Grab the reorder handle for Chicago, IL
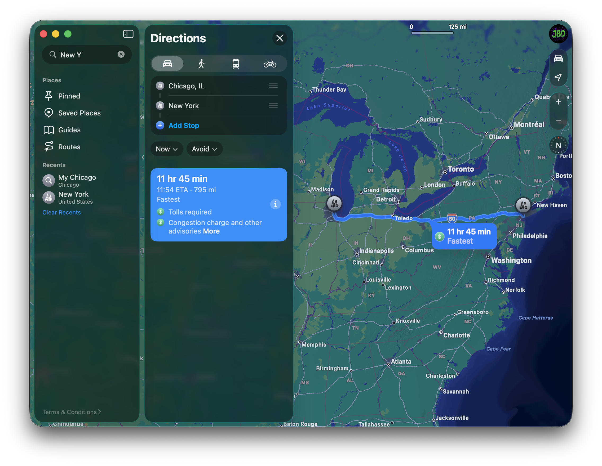This screenshot has width=602, height=466. [273, 86]
